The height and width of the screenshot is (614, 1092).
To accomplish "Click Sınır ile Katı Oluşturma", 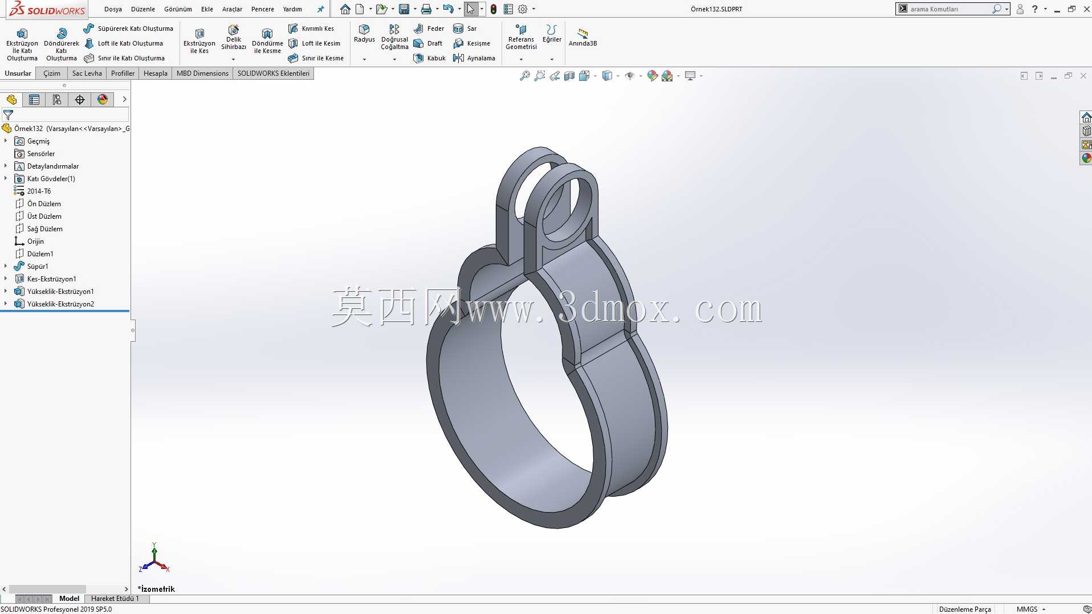I will tap(124, 58).
